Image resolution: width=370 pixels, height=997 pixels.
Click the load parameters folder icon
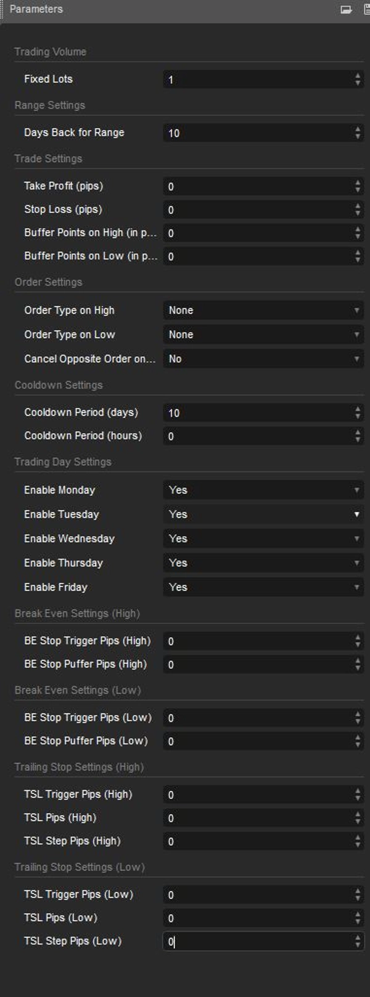click(346, 9)
